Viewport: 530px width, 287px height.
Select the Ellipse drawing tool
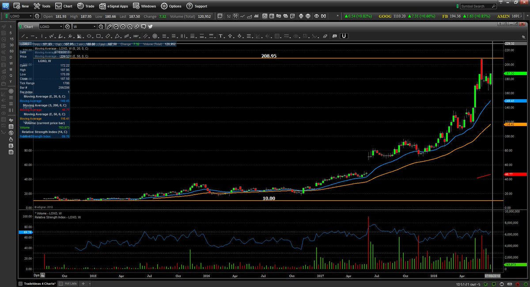(89, 36)
